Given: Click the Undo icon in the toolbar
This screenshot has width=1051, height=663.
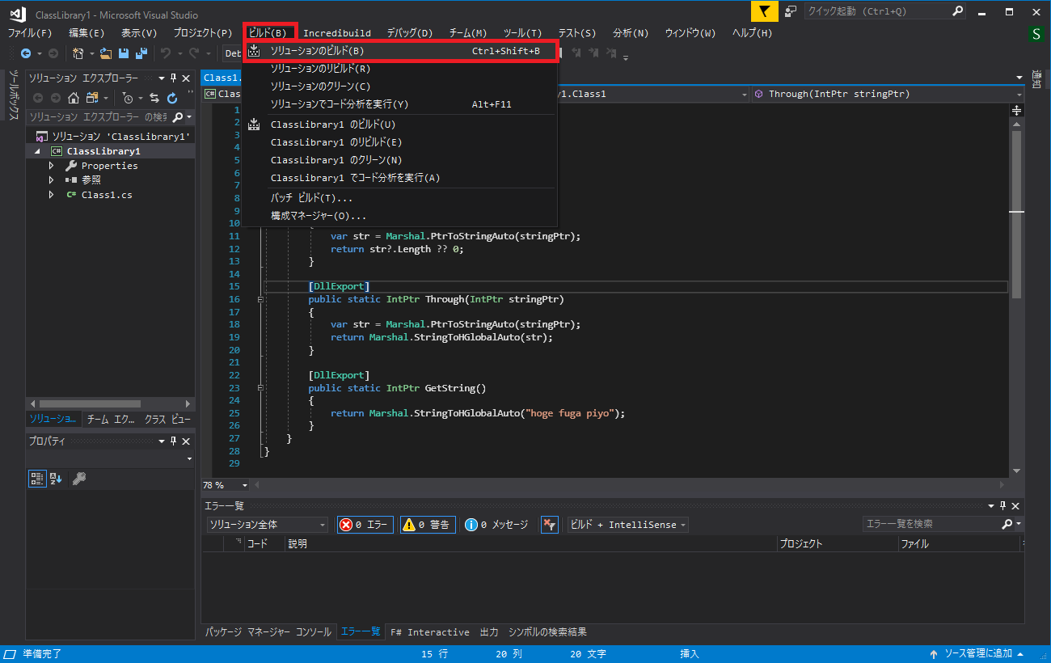Looking at the screenshot, I should pos(166,53).
